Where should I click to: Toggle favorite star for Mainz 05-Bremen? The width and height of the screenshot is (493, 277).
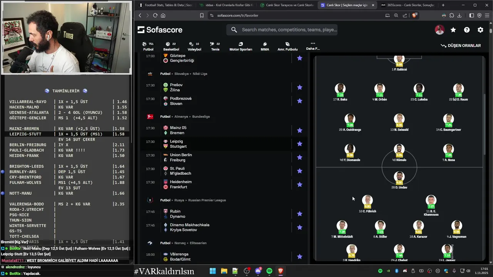(300, 130)
